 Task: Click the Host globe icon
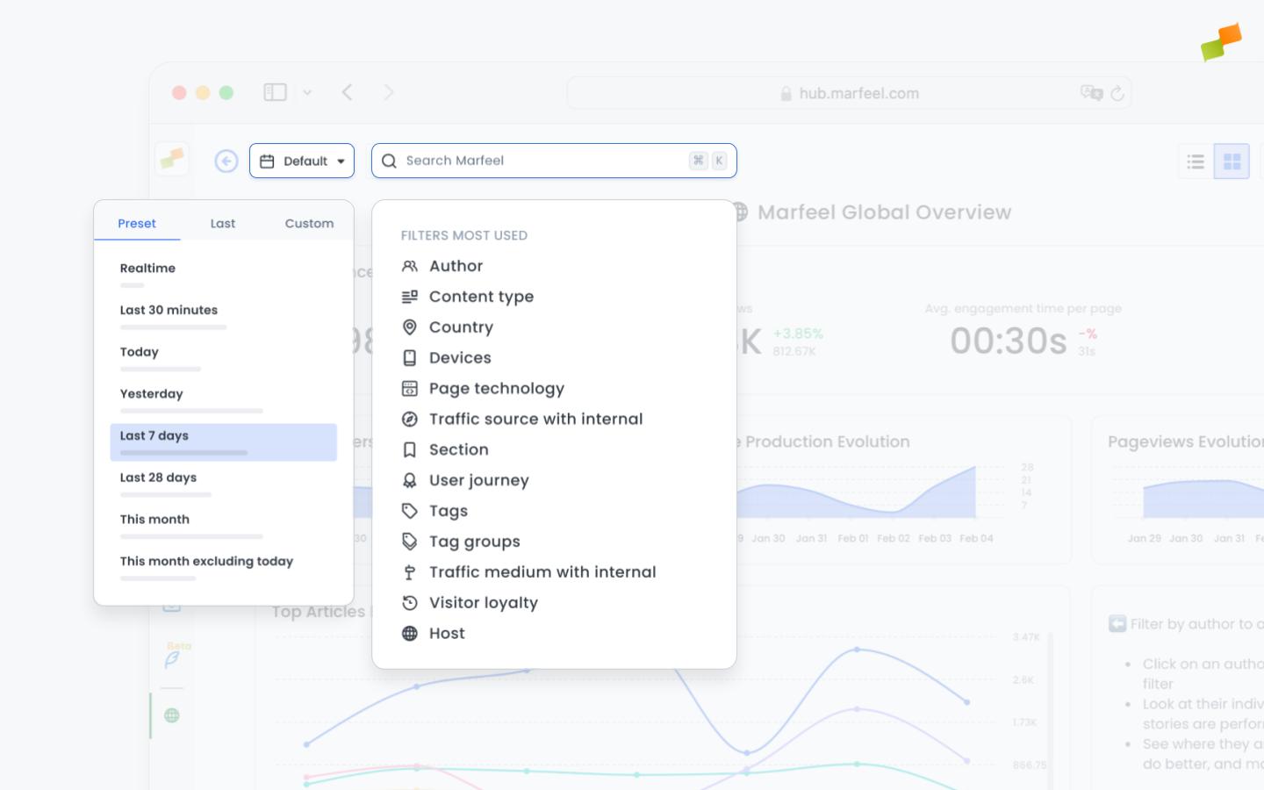pyautogui.click(x=410, y=633)
